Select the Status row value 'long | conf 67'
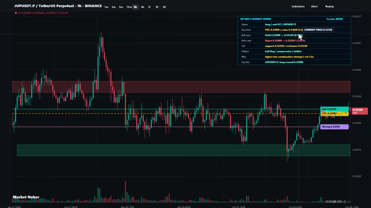 click(281, 24)
